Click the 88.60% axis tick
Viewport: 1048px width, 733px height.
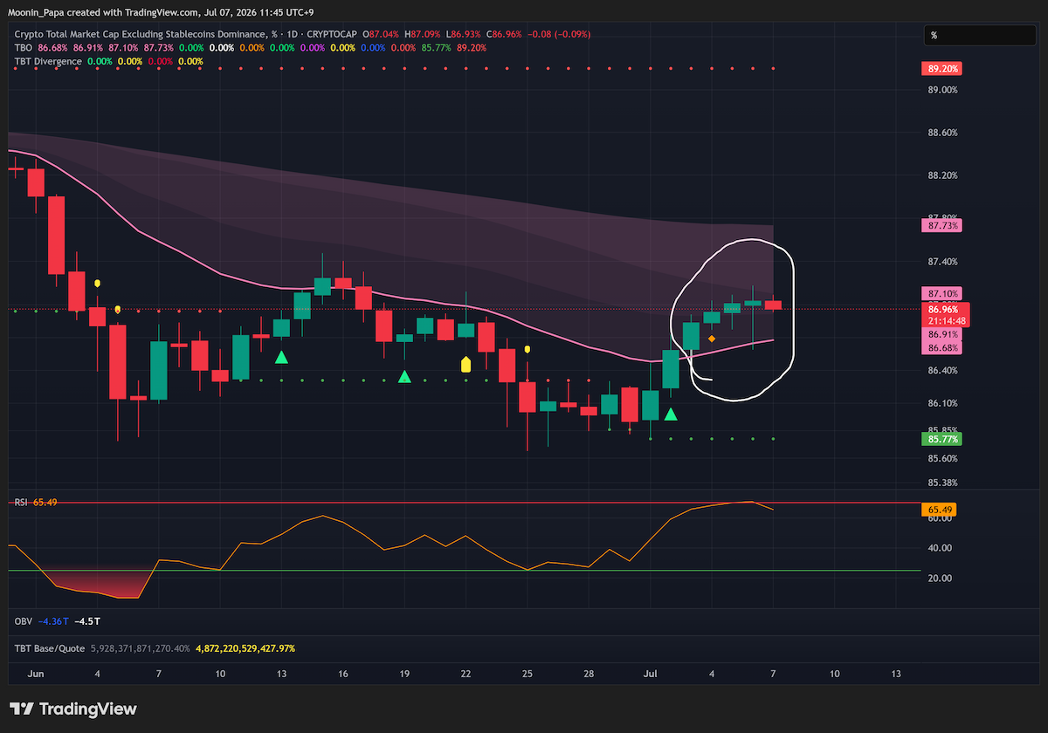tap(942, 133)
